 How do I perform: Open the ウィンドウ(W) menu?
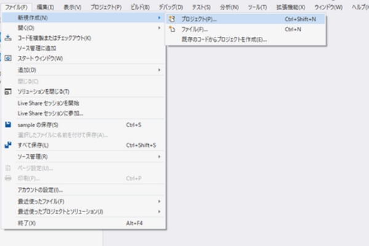[x=328, y=7]
